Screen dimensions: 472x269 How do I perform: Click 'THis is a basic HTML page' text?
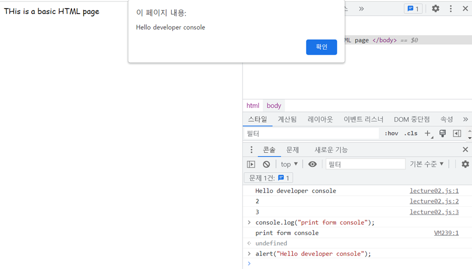pos(52,12)
